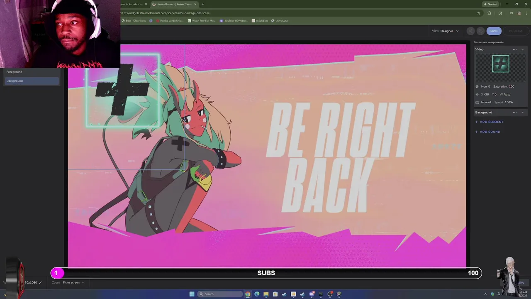
Task: Click ADD SOUND
Action: [487, 132]
